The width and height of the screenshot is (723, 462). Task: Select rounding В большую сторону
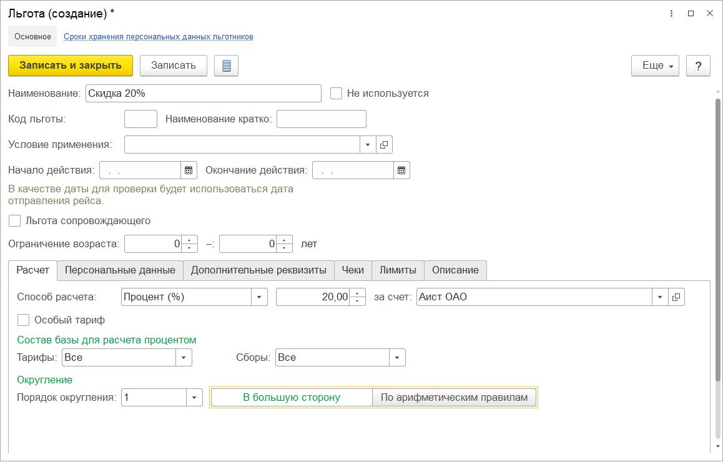292,398
